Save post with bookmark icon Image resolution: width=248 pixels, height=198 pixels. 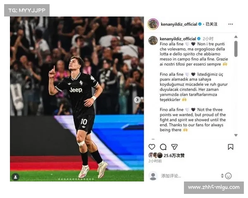pyautogui.click(x=231, y=147)
